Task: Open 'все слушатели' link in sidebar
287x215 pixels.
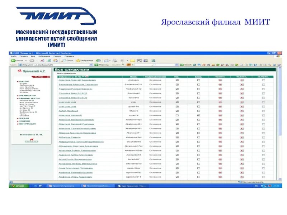Action: pyautogui.click(x=29, y=102)
